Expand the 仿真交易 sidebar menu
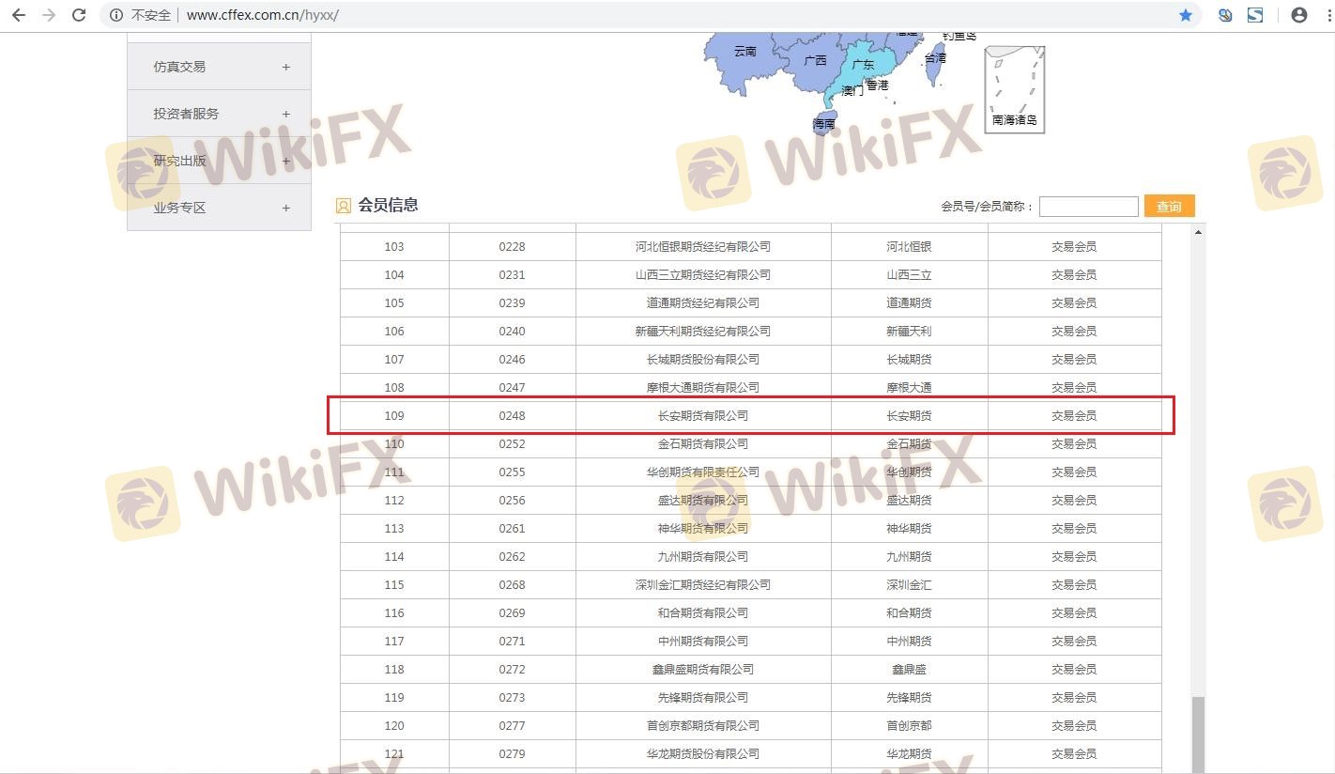The width and height of the screenshot is (1335, 774). [219, 67]
